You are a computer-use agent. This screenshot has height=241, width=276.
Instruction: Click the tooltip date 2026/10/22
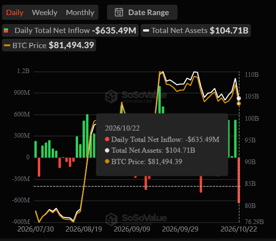pos(122,128)
